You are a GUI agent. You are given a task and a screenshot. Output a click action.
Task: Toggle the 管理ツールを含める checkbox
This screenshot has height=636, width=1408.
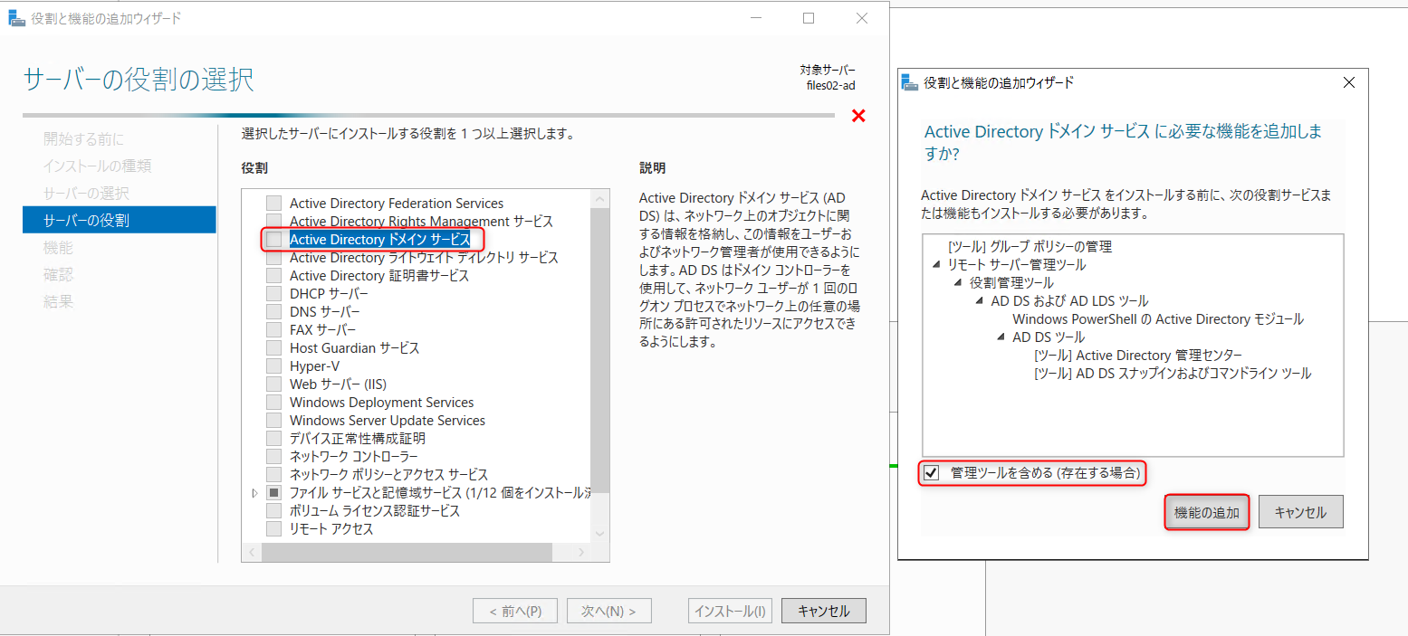[931, 473]
